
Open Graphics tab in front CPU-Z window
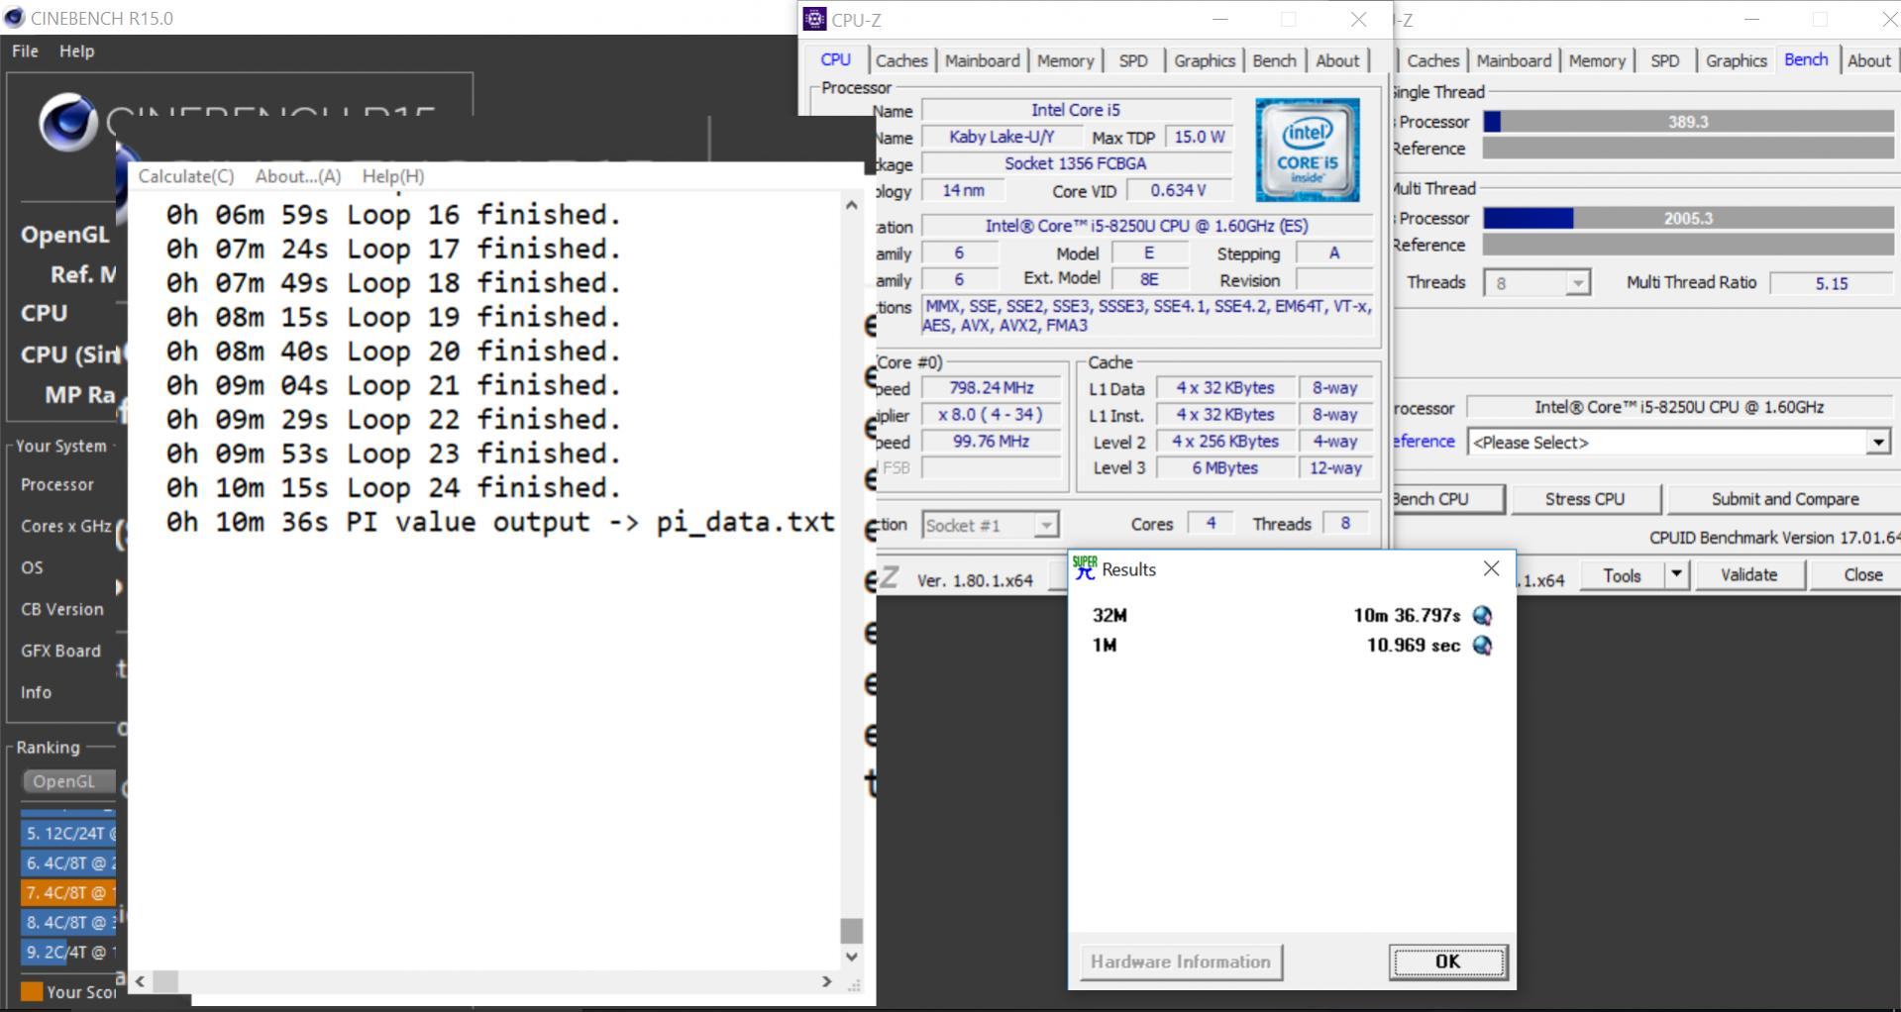click(x=1205, y=60)
